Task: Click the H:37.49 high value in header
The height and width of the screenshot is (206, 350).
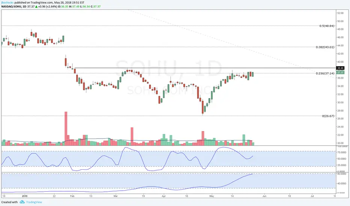Action: [74, 6]
